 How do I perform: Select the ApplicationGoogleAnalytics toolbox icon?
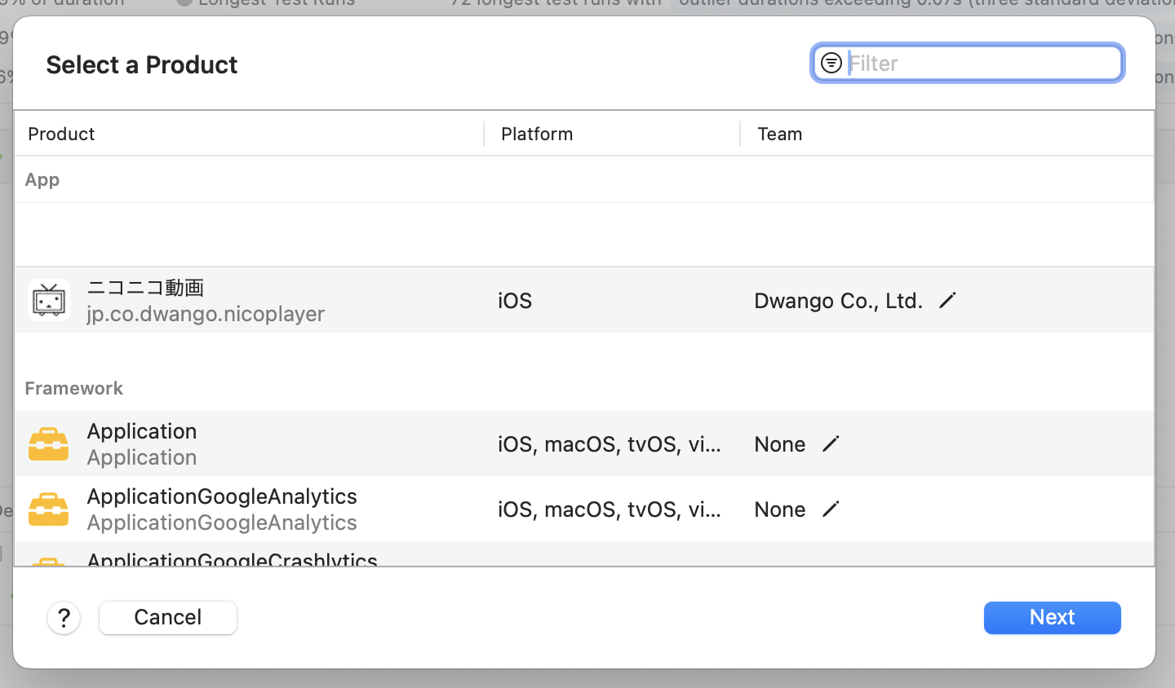pyautogui.click(x=49, y=509)
